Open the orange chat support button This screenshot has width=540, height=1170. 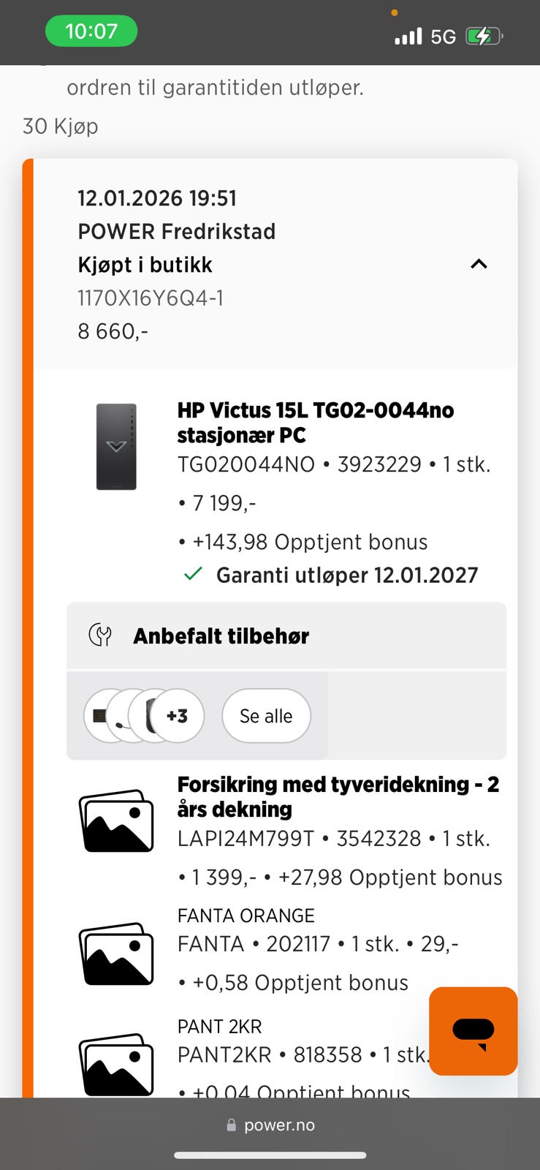pyautogui.click(x=473, y=1030)
